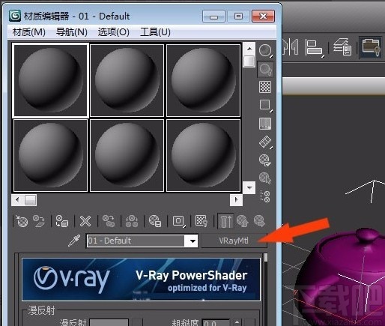
Task: Click the sample slots scroll left arrow
Action: [17, 200]
